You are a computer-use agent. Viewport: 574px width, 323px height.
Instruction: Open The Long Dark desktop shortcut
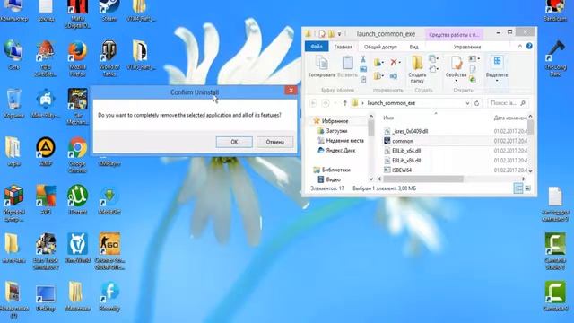[x=555, y=58]
